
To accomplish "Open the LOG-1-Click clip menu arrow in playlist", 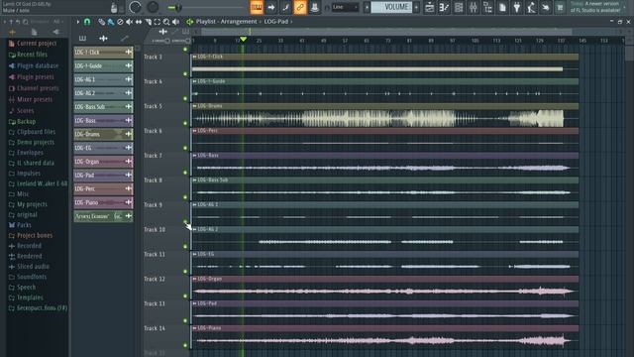I will tap(194, 57).
